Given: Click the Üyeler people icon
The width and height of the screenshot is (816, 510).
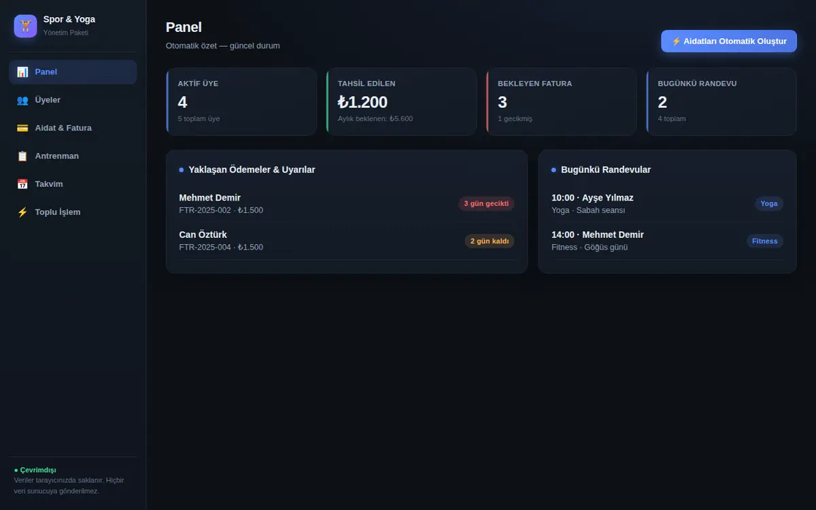Looking at the screenshot, I should coord(22,100).
